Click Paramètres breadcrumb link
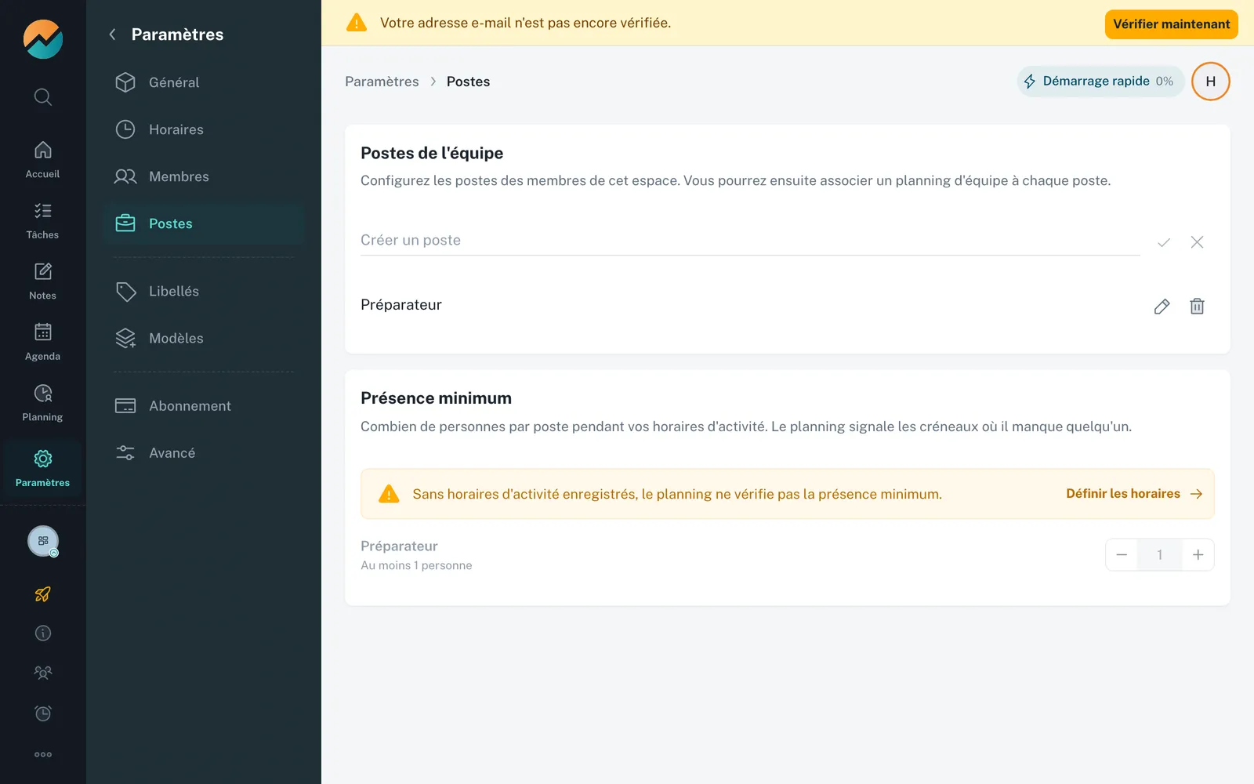Screen dimensions: 1254x784 pyautogui.click(x=382, y=82)
